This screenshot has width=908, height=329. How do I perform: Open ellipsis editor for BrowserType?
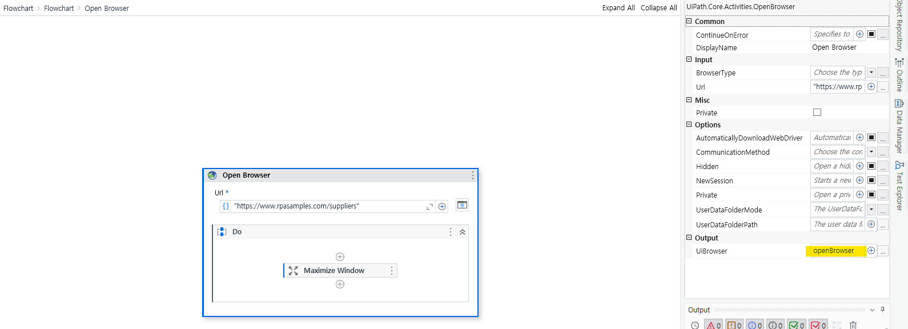883,73
